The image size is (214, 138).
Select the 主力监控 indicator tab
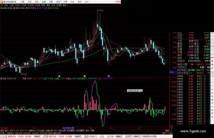(x=41, y=131)
